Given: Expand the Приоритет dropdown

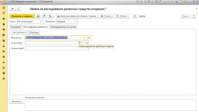Looking at the screenshot, I should click(x=76, y=21).
